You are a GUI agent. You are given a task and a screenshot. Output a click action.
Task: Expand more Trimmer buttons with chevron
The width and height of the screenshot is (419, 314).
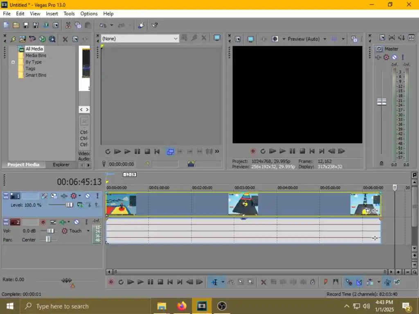click(x=217, y=151)
